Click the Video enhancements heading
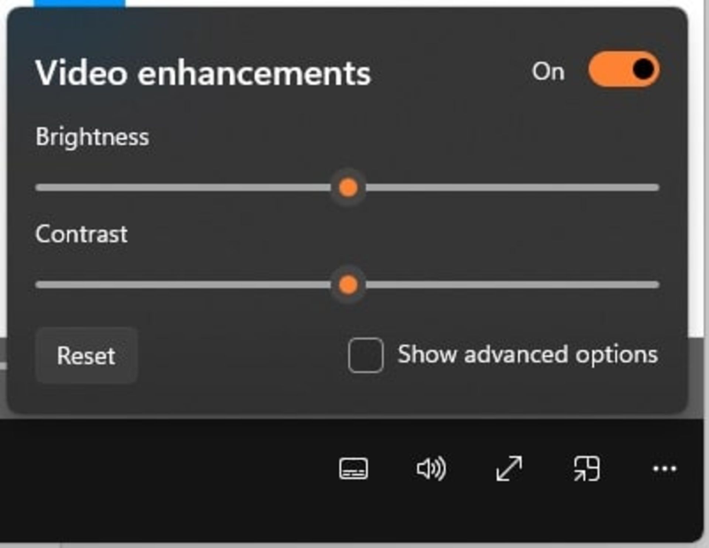709x548 pixels. [x=203, y=73]
